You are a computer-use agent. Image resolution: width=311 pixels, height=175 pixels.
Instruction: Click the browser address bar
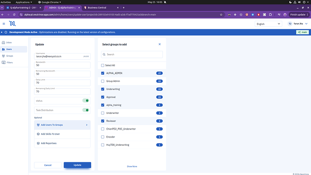[121, 15]
